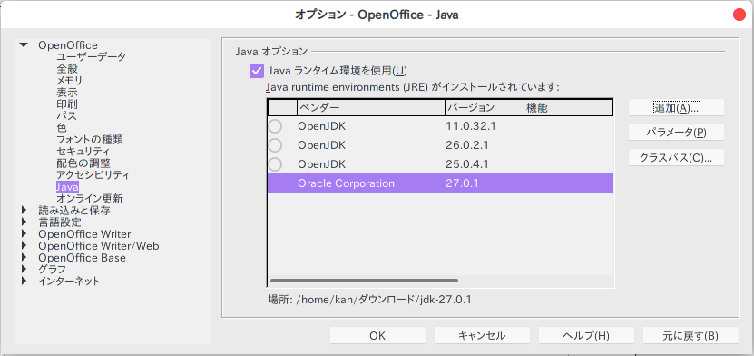
Task: Click the 27.0.1 version cell
Action: point(462,183)
